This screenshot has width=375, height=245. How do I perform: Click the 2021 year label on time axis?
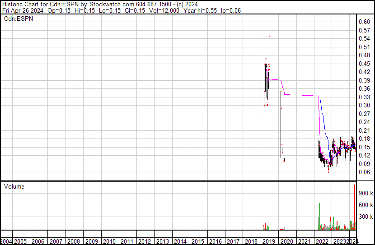(305, 241)
